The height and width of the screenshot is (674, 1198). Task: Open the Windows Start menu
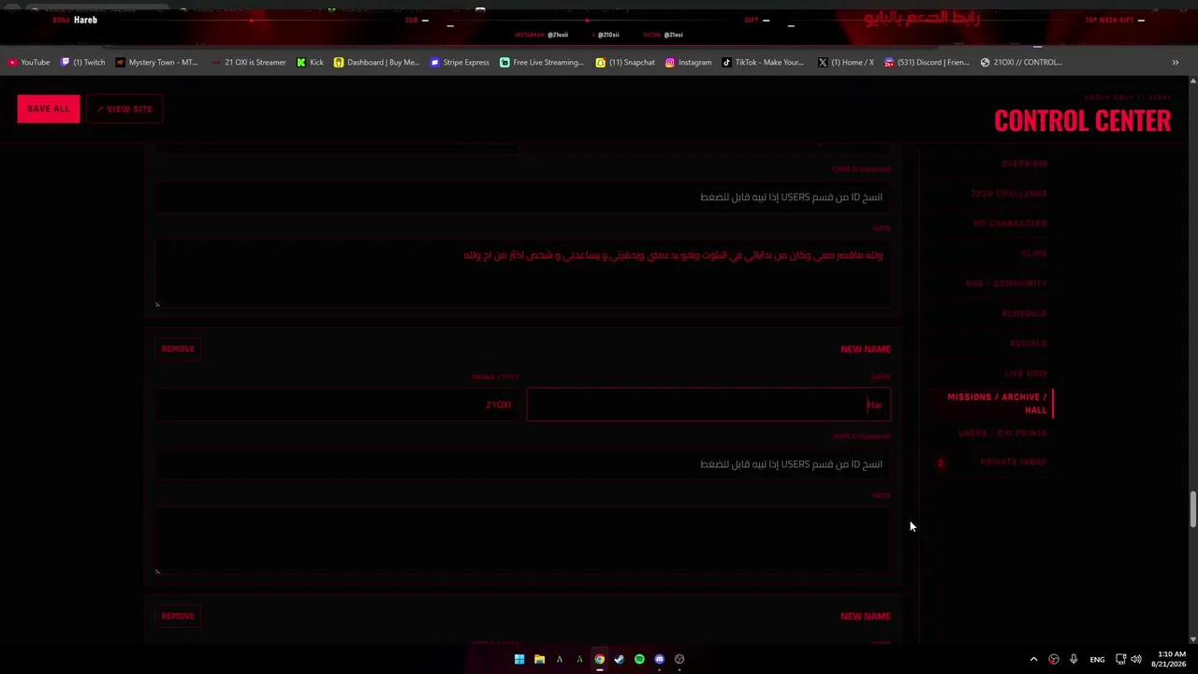point(519,659)
